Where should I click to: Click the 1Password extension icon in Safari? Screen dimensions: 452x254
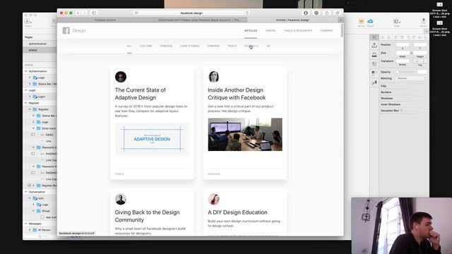click(x=306, y=13)
